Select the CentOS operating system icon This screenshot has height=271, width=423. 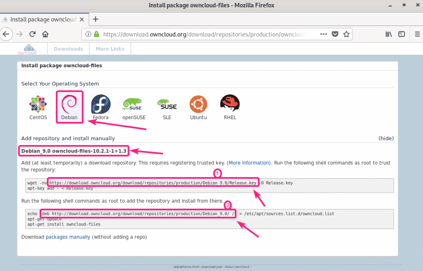tap(37, 104)
